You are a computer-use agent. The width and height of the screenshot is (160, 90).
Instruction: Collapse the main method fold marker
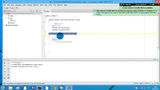(x=45, y=22)
